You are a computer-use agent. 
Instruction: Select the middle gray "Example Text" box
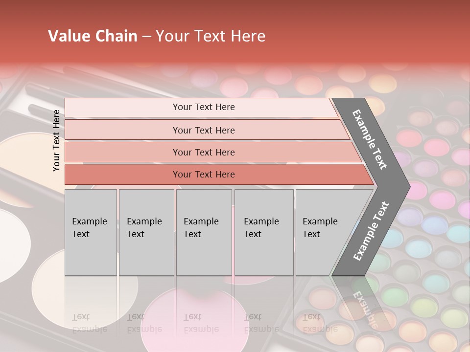[x=204, y=232]
